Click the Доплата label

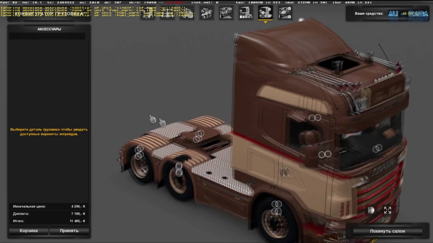coord(21,214)
